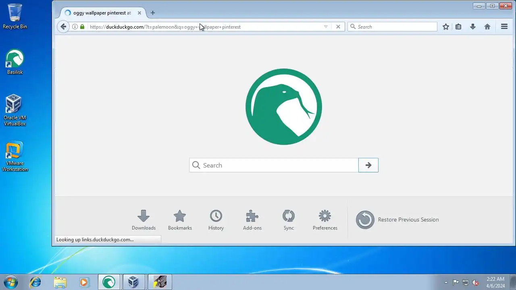Show your bookmarks list icon
This screenshot has height=290, width=516.
coord(458,27)
